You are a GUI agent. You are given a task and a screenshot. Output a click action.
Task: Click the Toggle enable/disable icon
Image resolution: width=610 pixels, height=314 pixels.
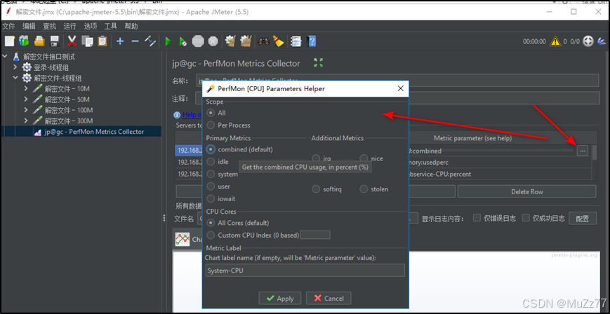pos(150,41)
